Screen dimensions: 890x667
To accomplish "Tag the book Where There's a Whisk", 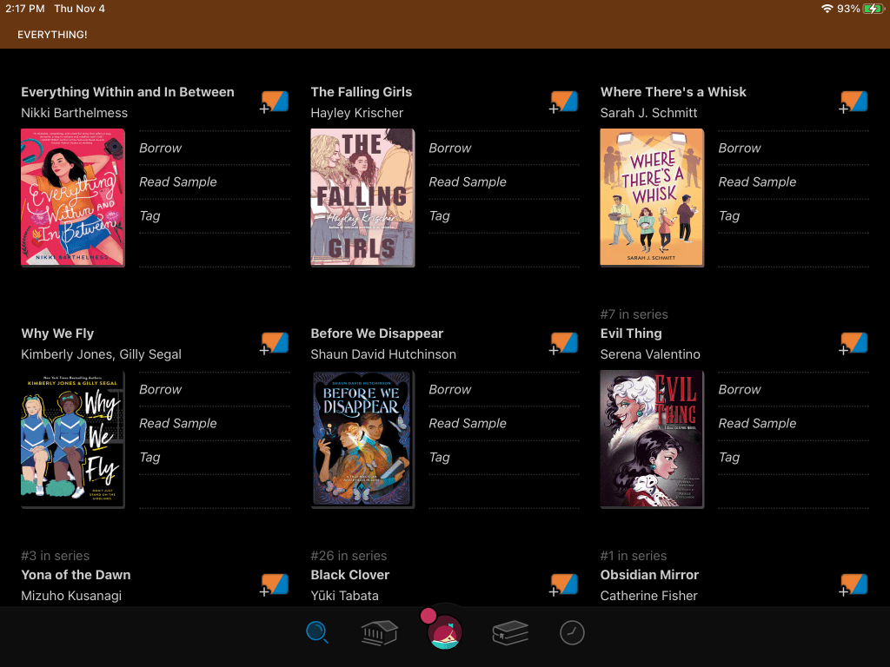I will pos(729,215).
